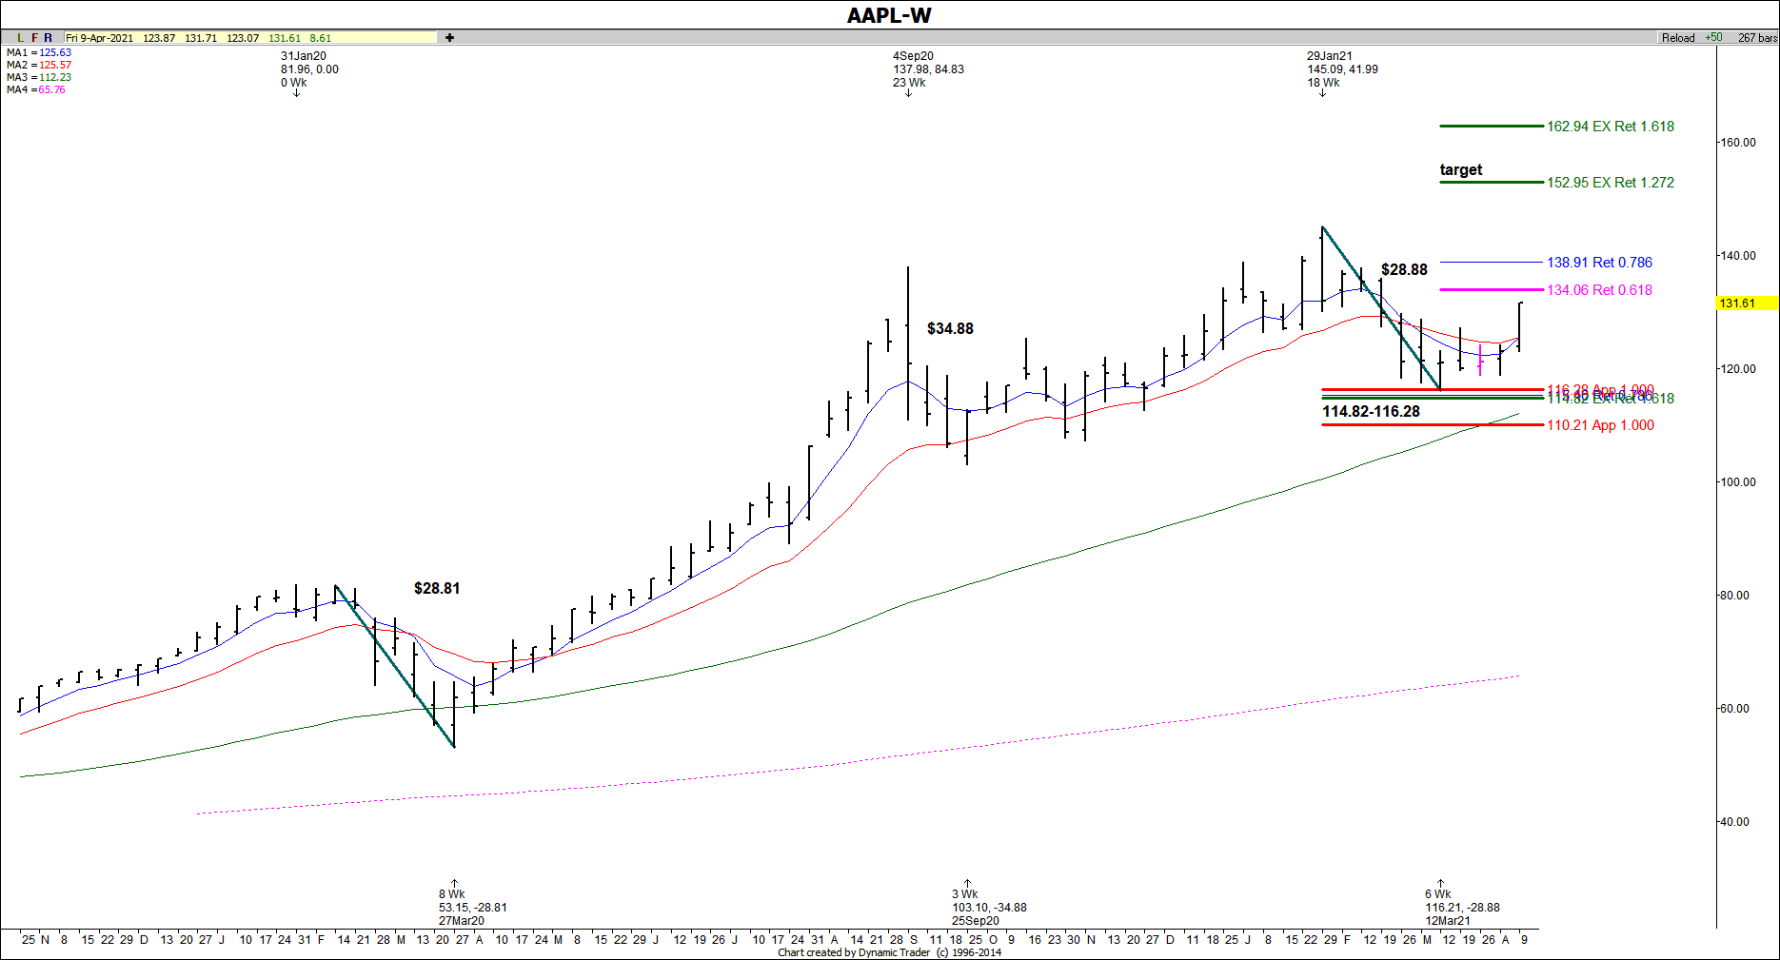
Task: Click the 160.00 price axis label
Action: coord(1737,143)
